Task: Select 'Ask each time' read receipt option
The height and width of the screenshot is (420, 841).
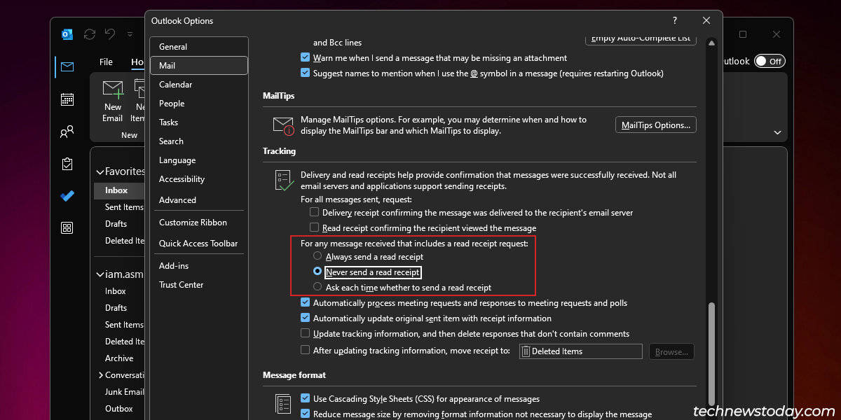Action: coord(317,287)
